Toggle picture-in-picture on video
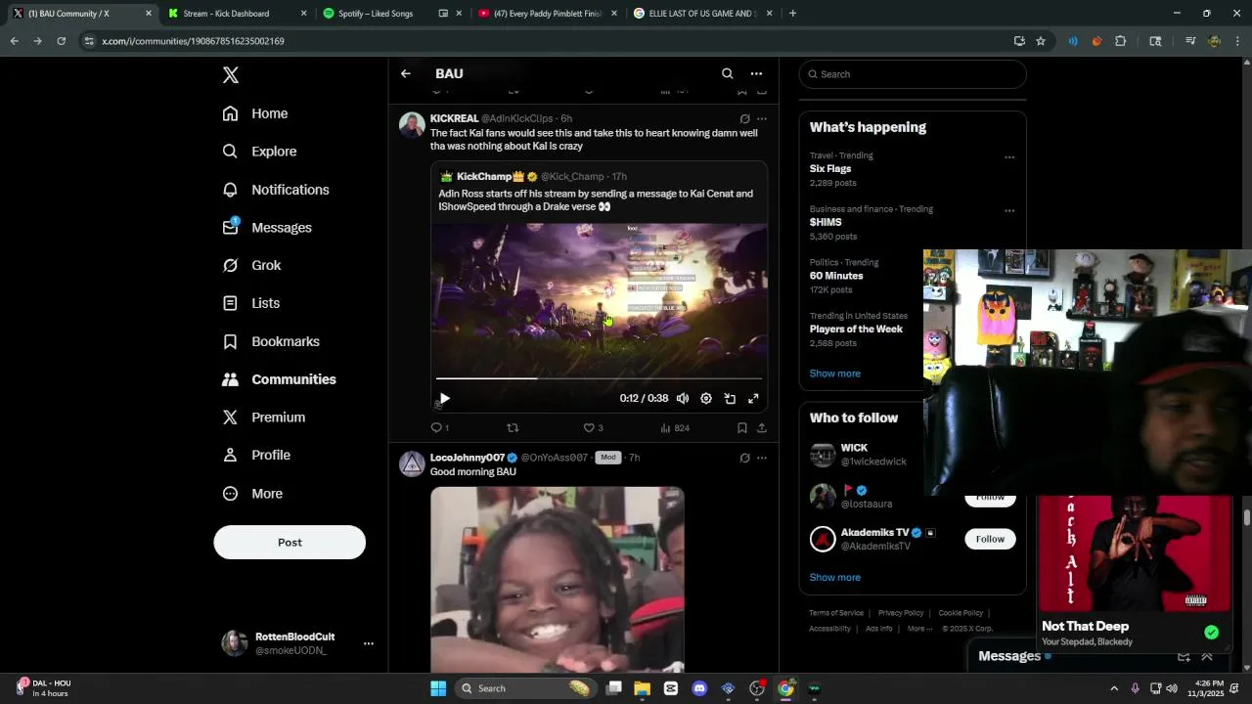Screen dimensions: 1252x704 (x=730, y=399)
